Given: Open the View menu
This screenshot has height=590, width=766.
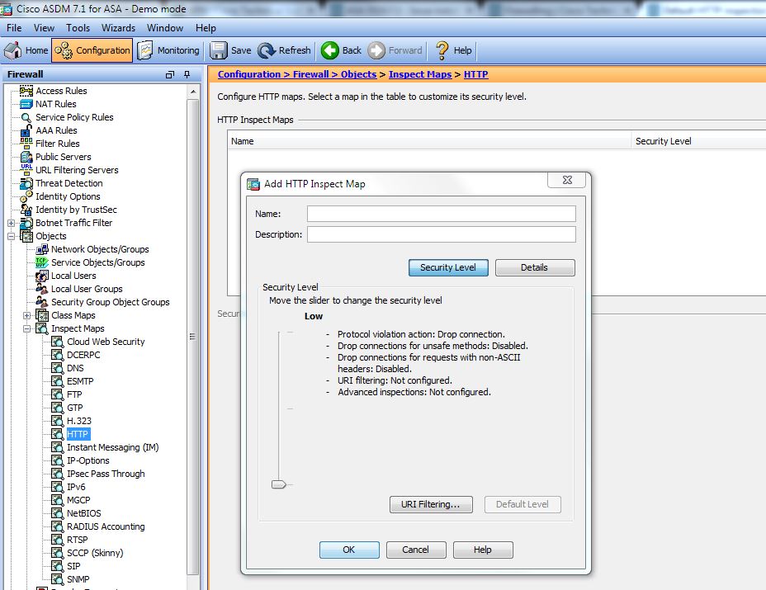Looking at the screenshot, I should click(x=44, y=28).
